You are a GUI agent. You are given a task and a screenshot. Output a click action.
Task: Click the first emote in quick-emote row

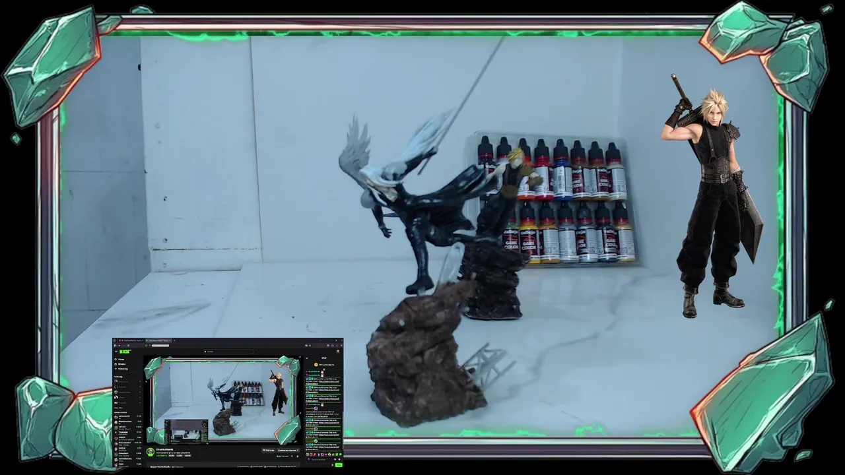pos(308,455)
